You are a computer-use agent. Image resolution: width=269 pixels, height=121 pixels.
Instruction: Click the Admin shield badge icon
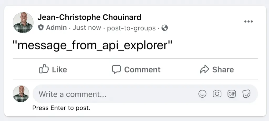point(41,27)
